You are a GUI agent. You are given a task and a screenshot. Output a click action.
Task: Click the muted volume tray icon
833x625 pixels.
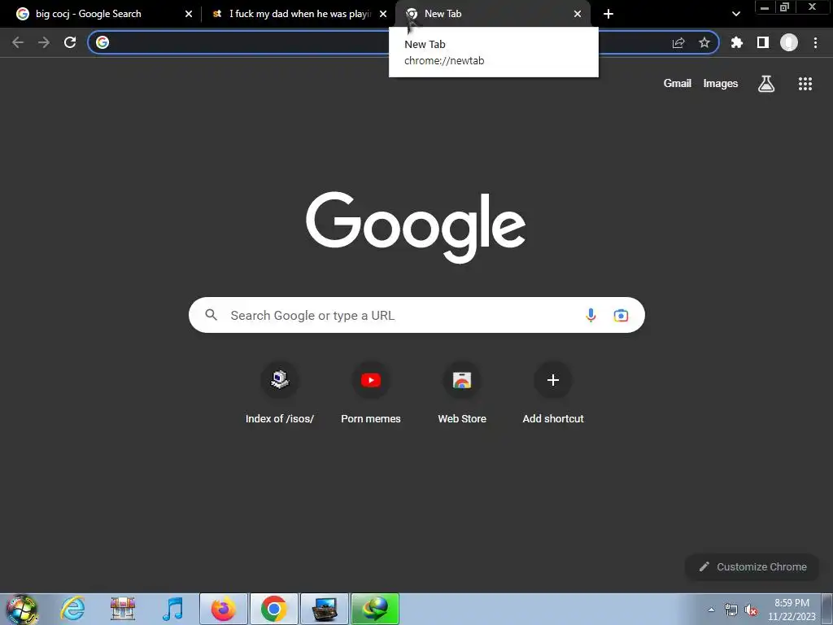point(751,610)
